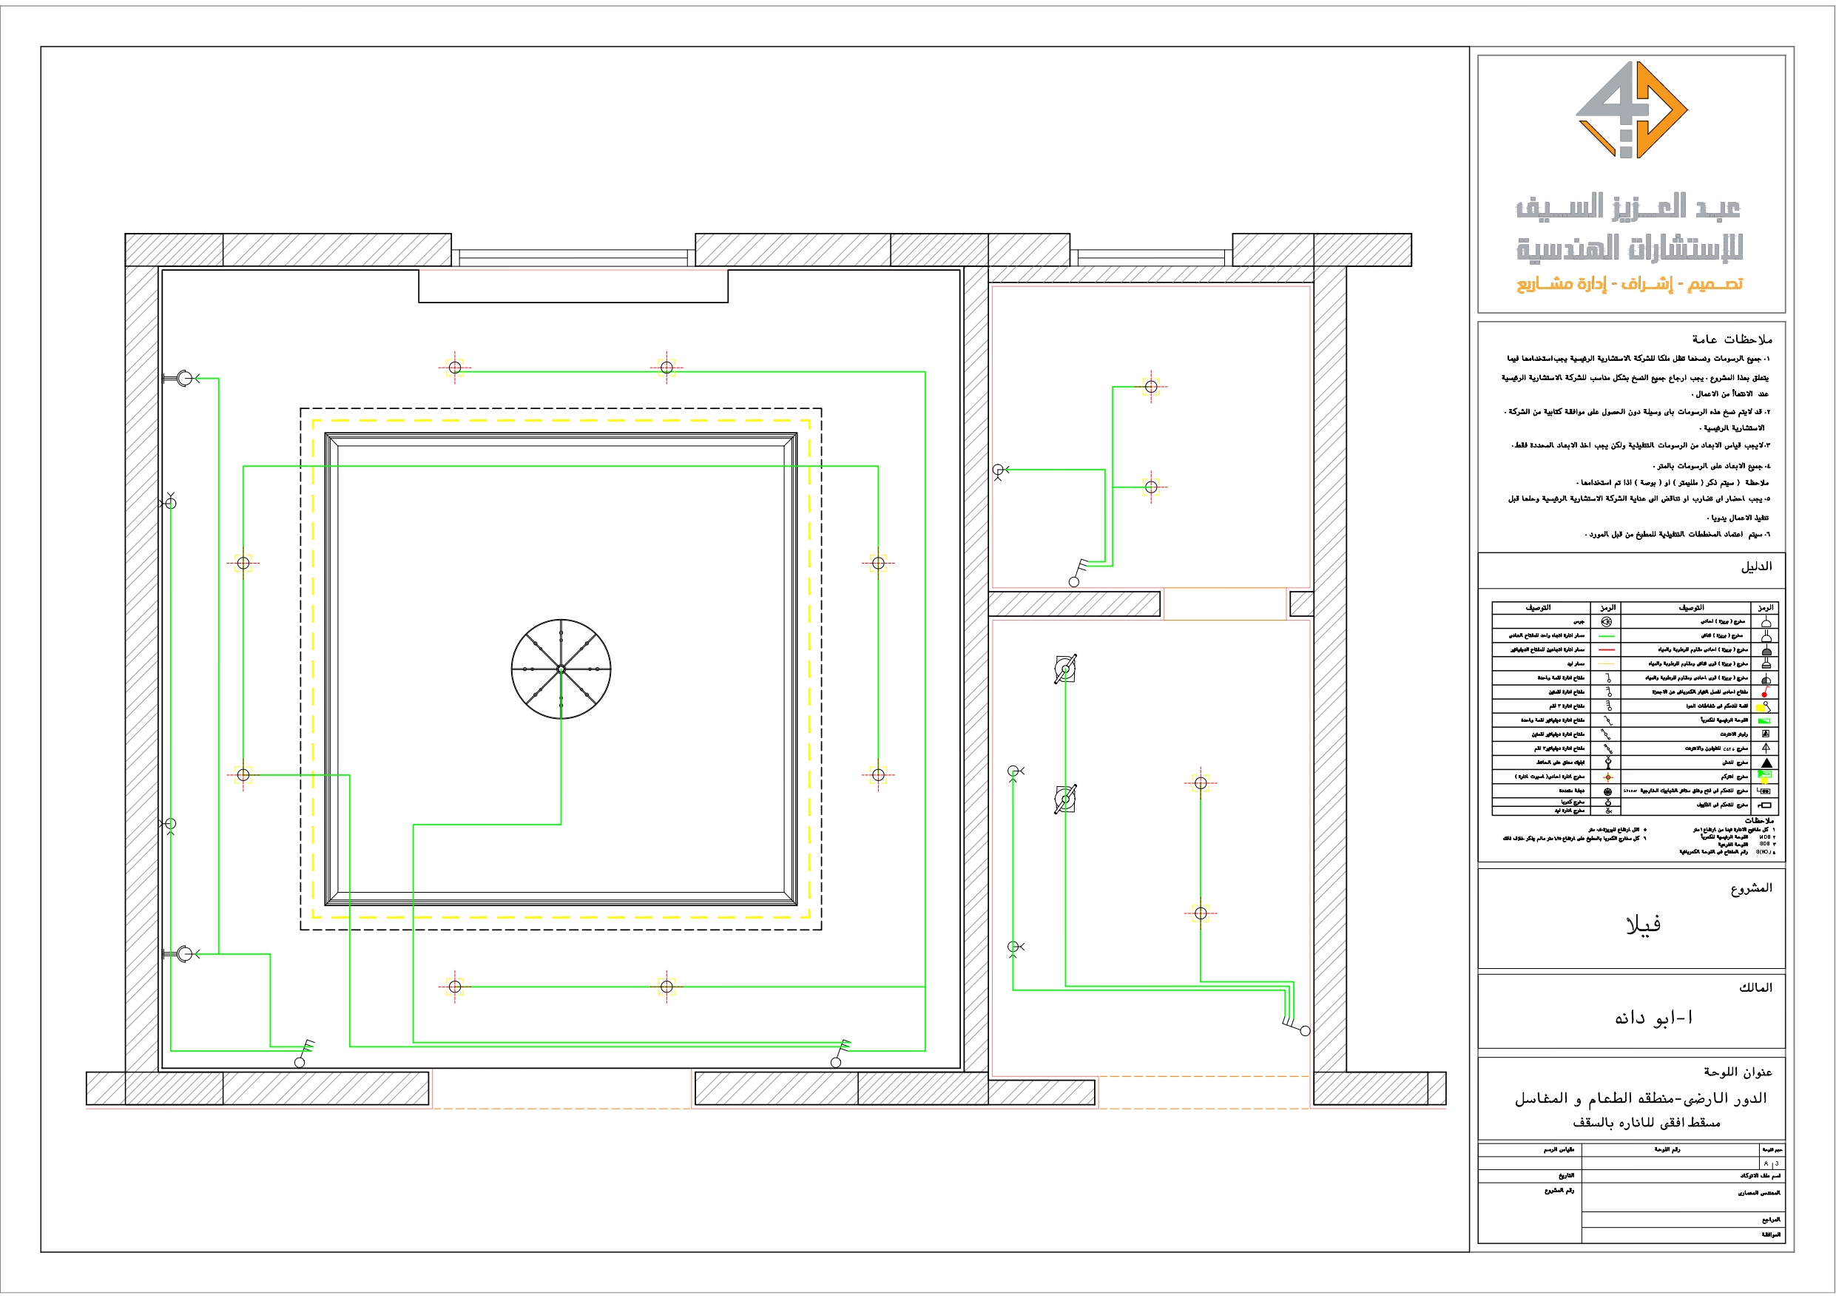
Task: Select the shutter control outlet symbol in legend
Action: point(1766,791)
